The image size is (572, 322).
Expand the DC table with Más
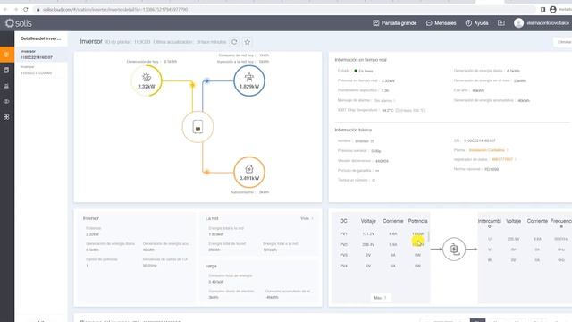click(x=380, y=298)
